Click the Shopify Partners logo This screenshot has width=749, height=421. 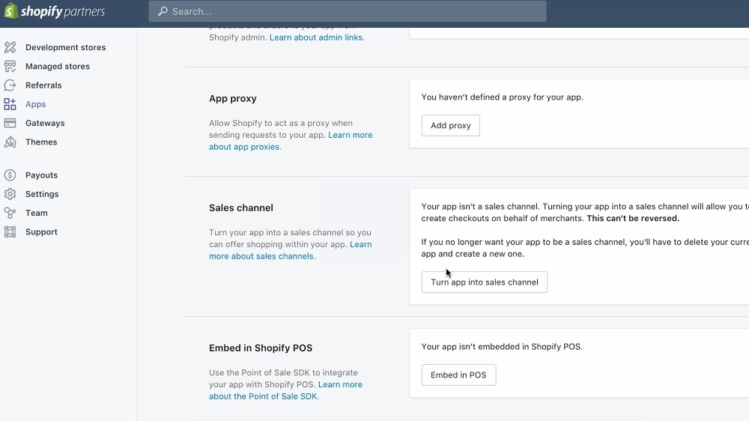(54, 11)
